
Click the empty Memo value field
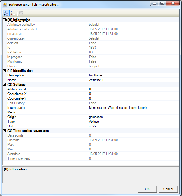(133, 112)
